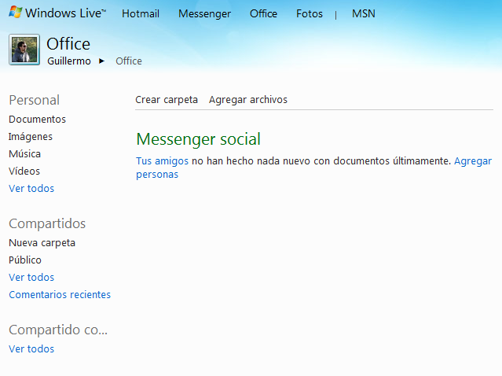Open the Fotos menu
Image resolution: width=502 pixels, height=376 pixels.
point(310,13)
